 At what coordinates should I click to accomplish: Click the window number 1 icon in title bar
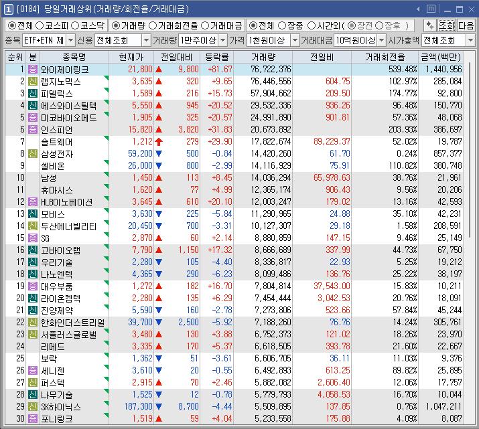[x=8, y=9]
